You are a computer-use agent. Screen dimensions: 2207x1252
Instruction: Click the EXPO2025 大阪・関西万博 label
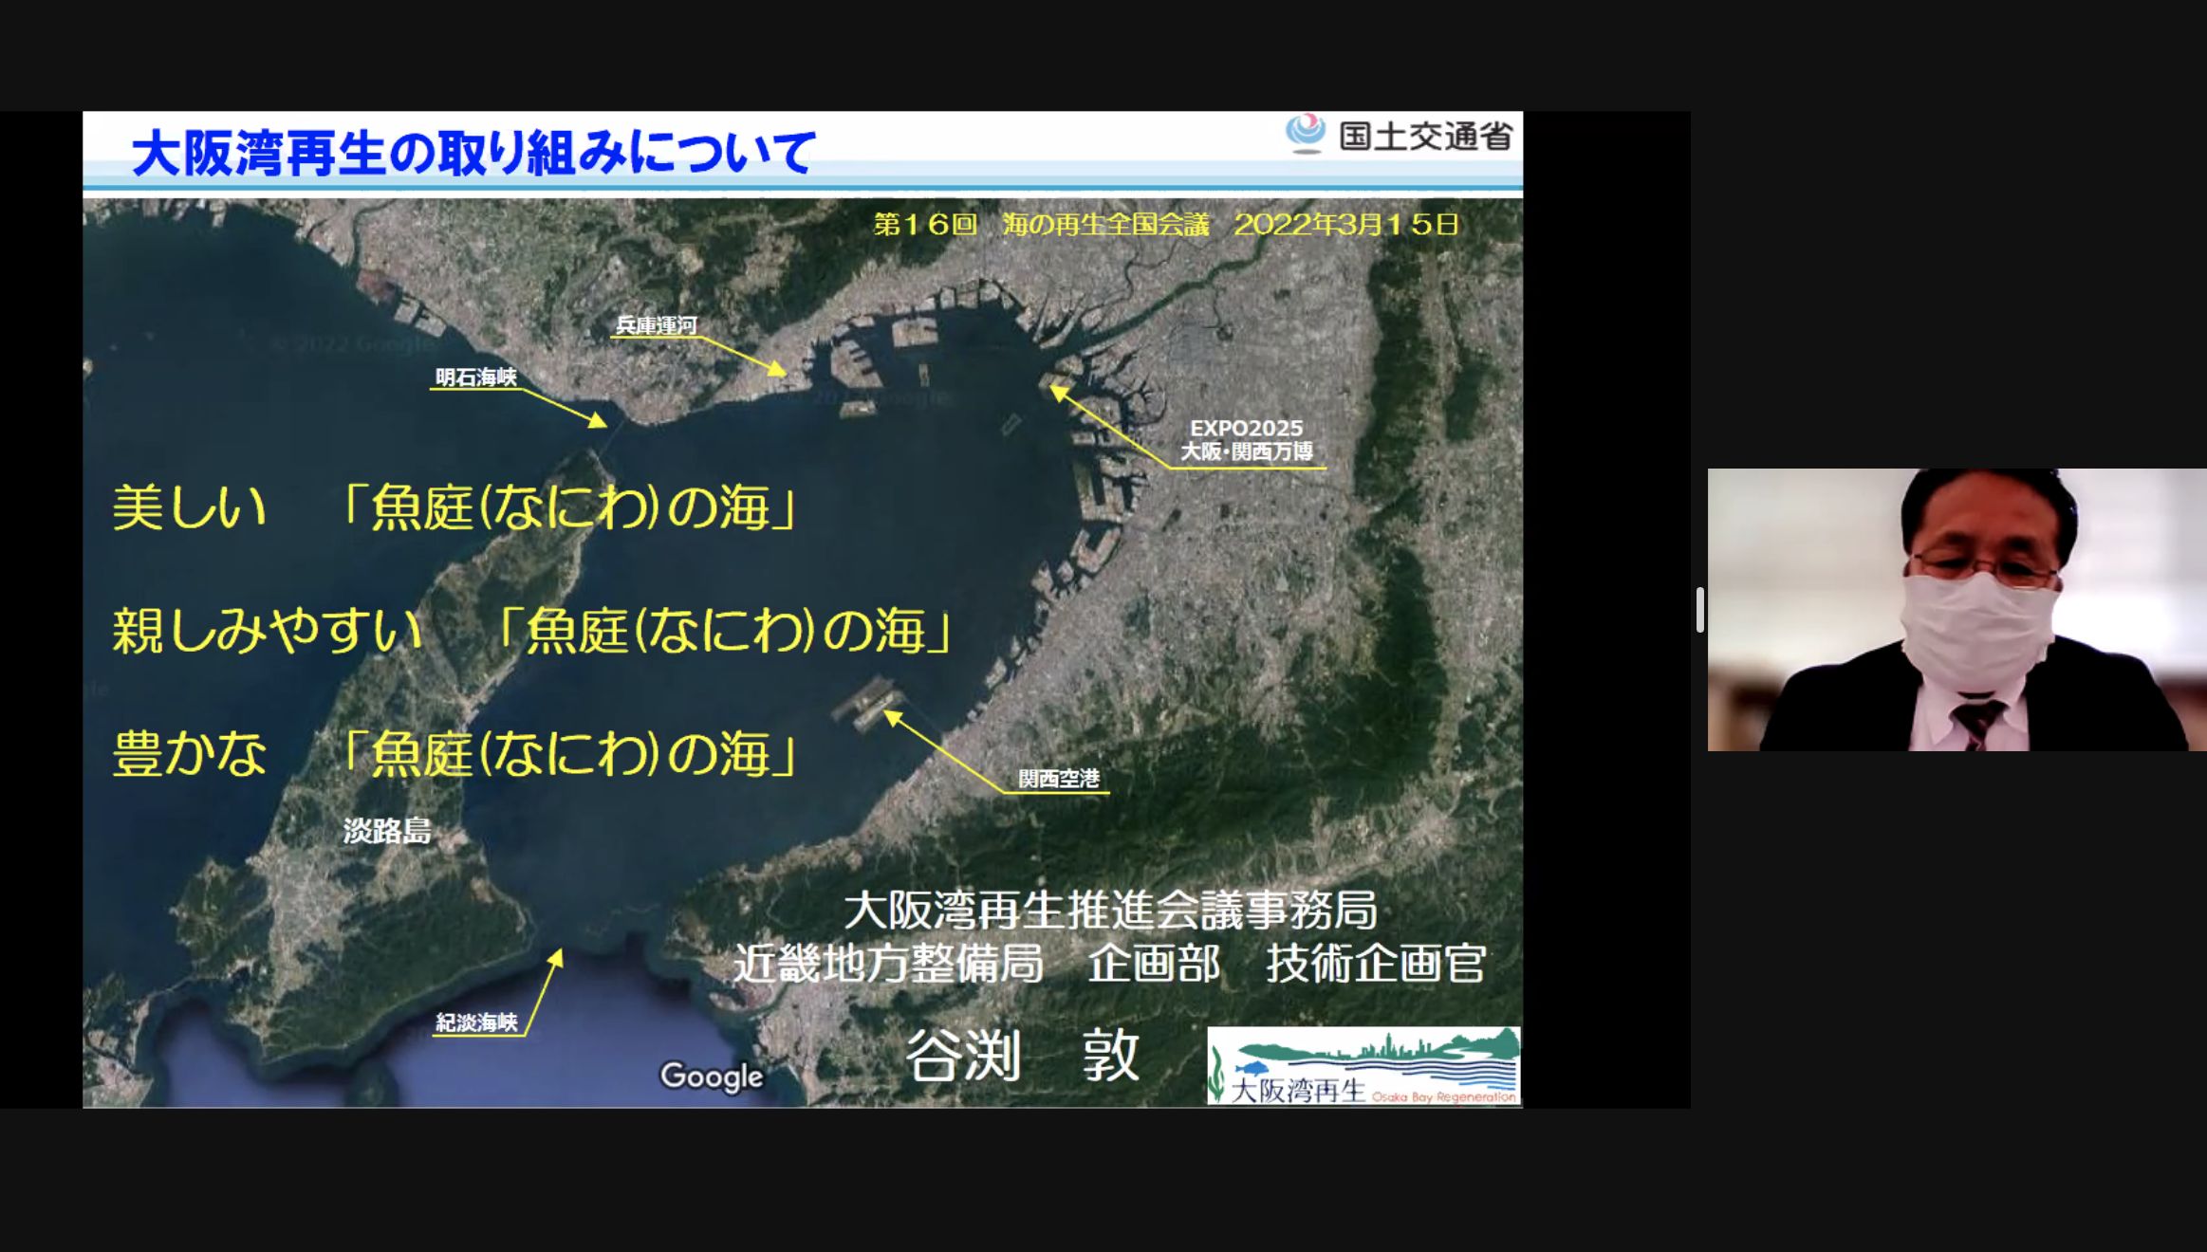1246,440
